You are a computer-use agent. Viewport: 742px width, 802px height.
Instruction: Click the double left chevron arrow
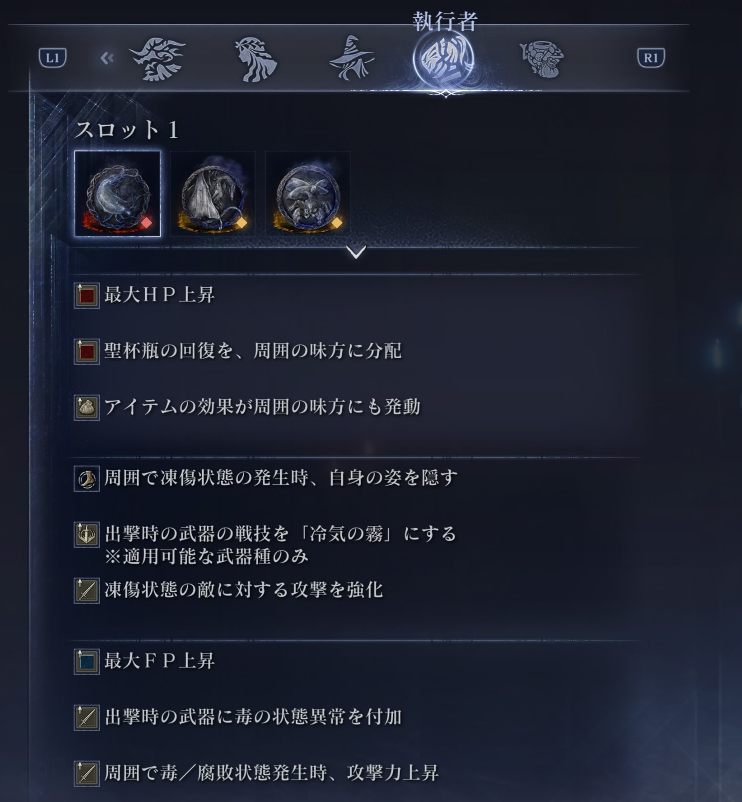(x=107, y=58)
